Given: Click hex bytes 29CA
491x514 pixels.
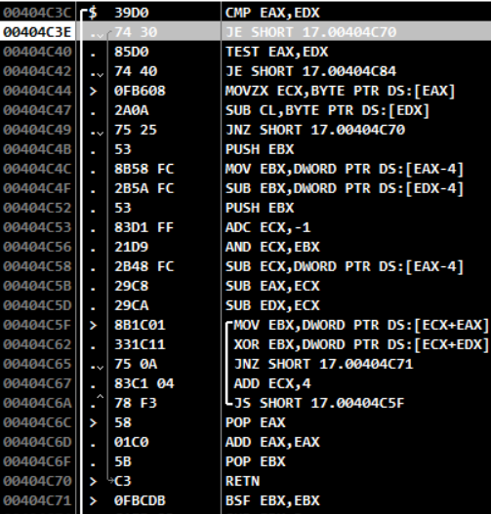Looking at the screenshot, I should [x=131, y=305].
